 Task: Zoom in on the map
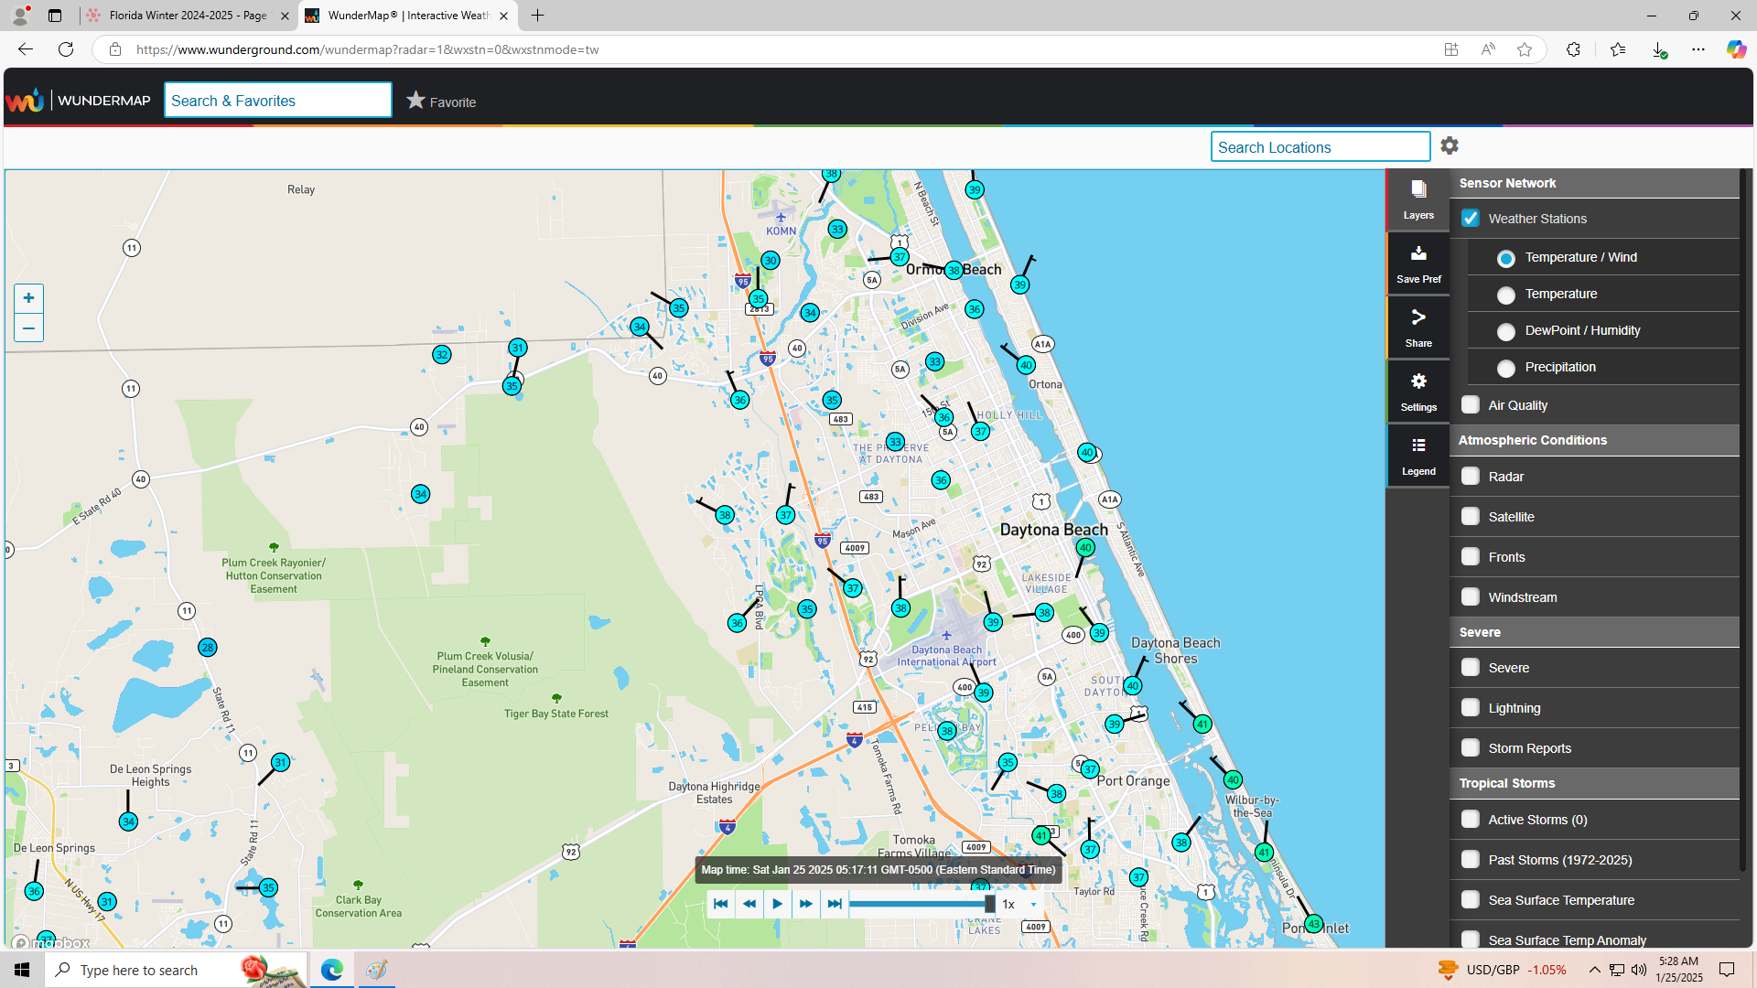[x=28, y=298]
